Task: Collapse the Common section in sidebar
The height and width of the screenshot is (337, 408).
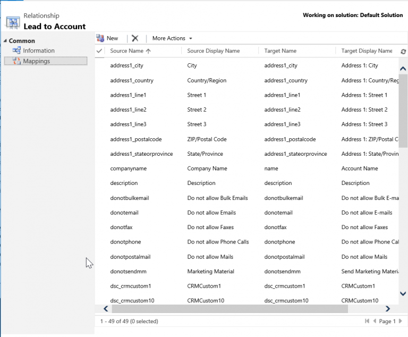Action: (x=5, y=41)
